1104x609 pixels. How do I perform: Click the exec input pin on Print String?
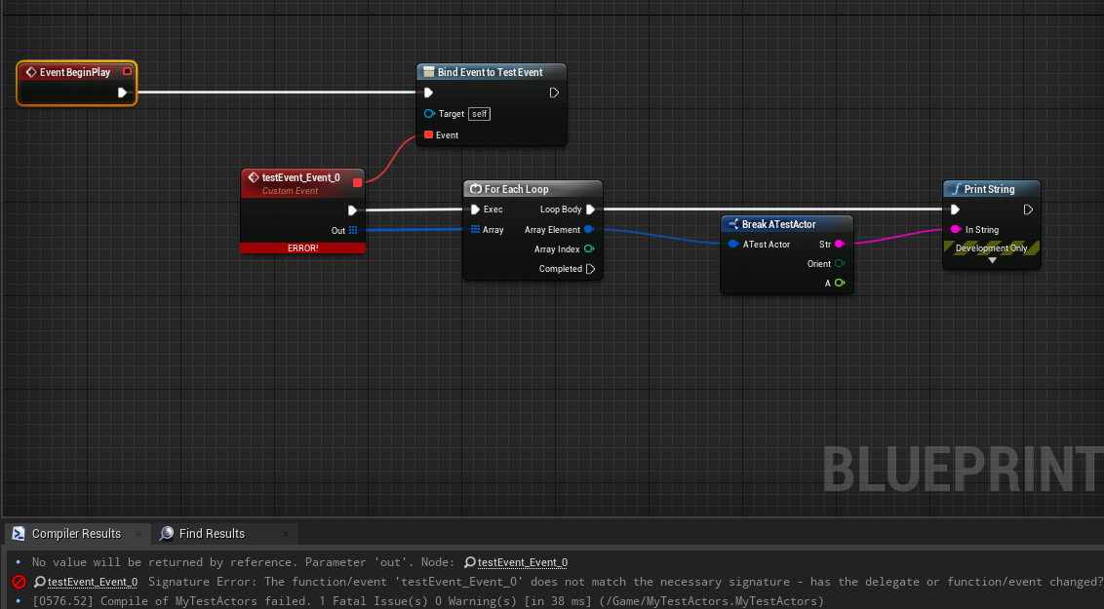coord(954,209)
